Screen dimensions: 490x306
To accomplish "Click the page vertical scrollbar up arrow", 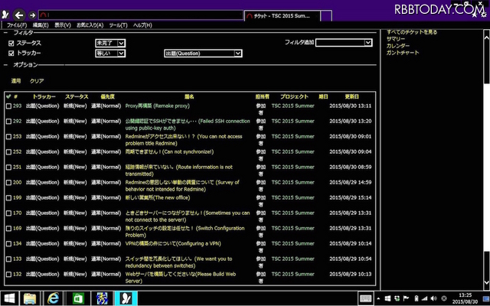I will pyautogui.click(x=487, y=37).
